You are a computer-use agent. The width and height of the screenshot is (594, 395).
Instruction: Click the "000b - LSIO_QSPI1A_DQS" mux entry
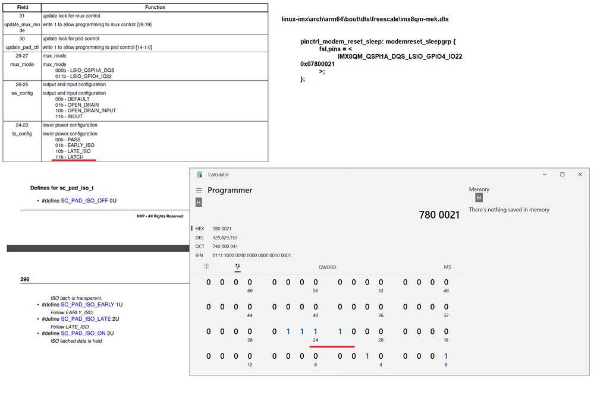tap(85, 70)
